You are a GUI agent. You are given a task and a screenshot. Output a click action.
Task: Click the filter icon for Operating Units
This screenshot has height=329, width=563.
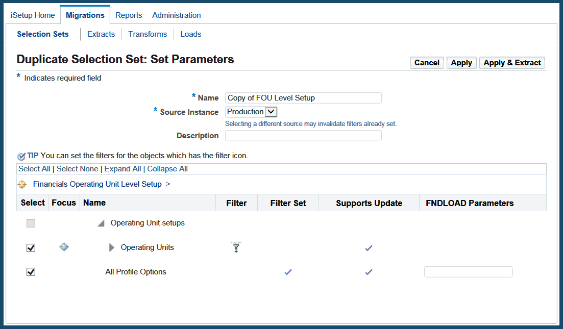point(236,248)
